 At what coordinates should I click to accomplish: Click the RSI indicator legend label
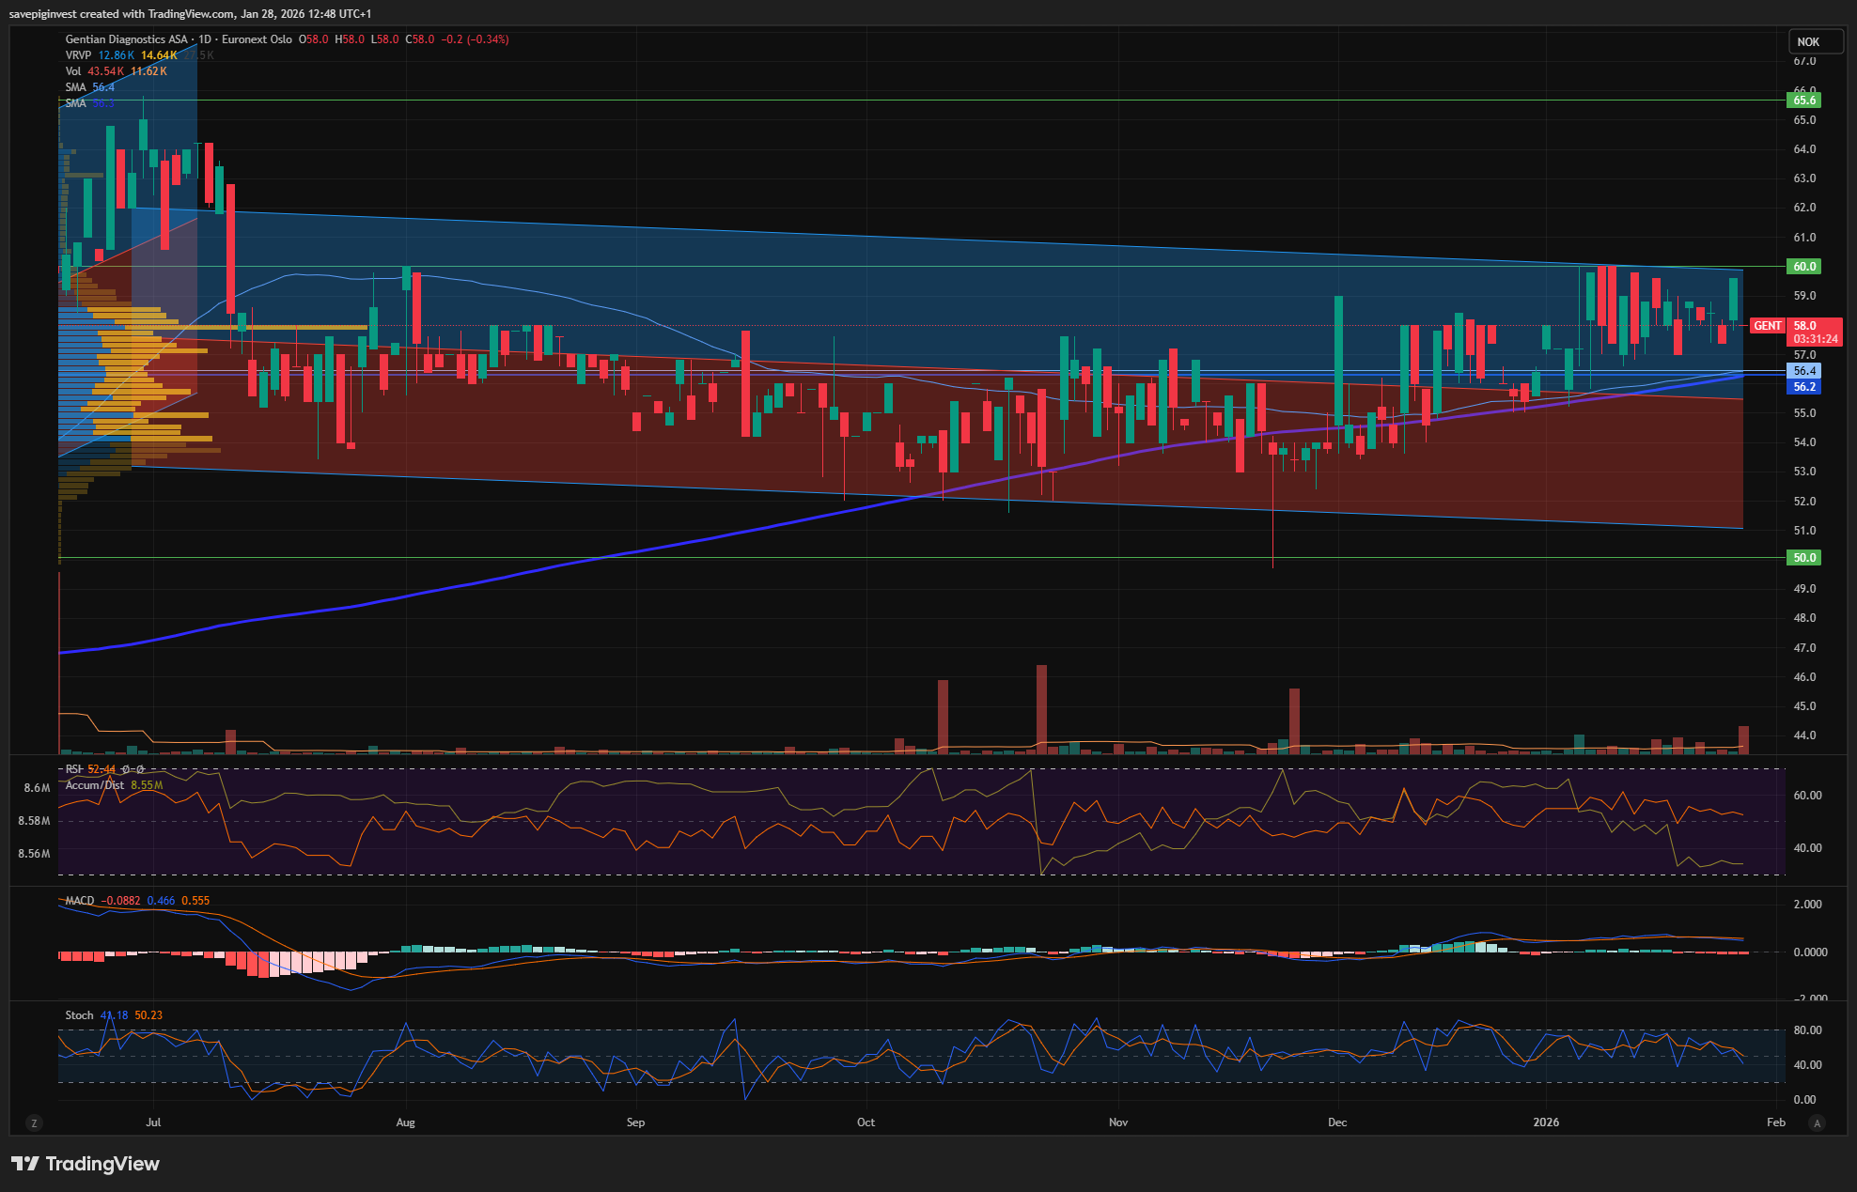point(73,769)
